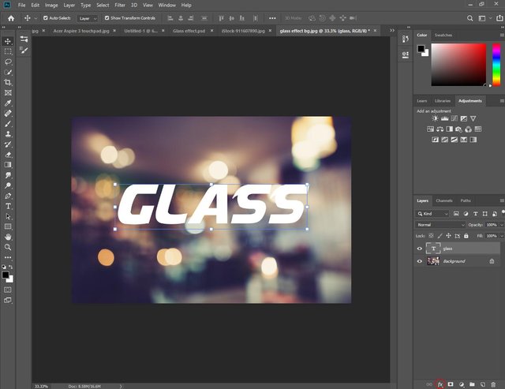Click the red color picker field
The height and width of the screenshot is (389, 505).
[x=458, y=64]
